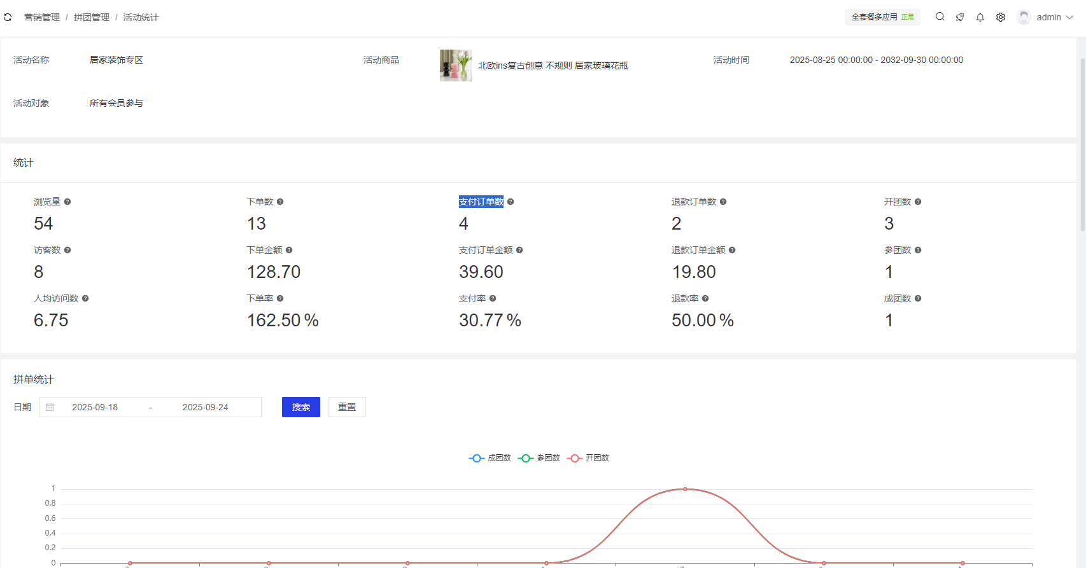Click help icon next to 支付订单数

pyautogui.click(x=511, y=202)
